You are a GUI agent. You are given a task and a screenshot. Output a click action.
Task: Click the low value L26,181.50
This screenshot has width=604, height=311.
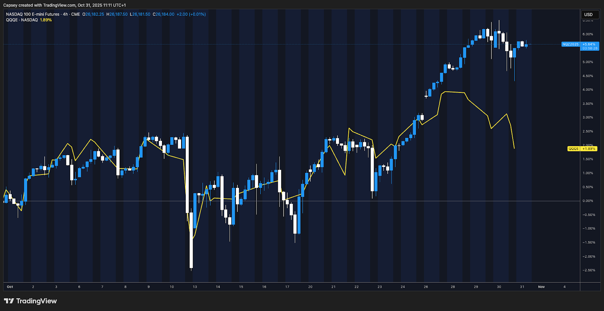pyautogui.click(x=140, y=14)
